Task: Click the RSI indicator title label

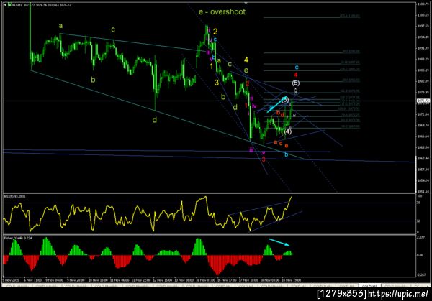Action: click(14, 197)
